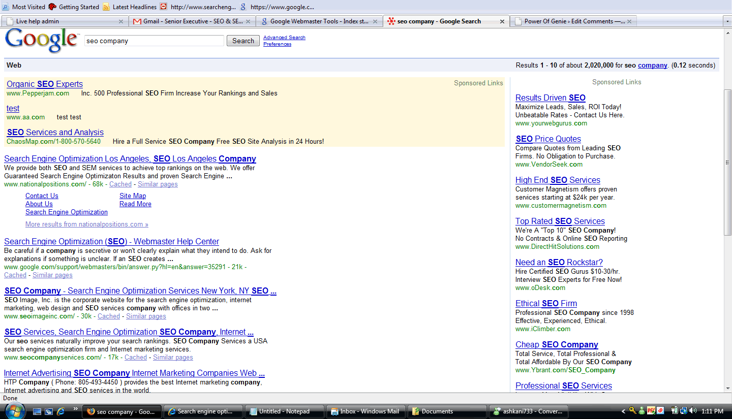Open the Cheap SEO Company ad
This screenshot has height=419, width=732.
click(557, 345)
